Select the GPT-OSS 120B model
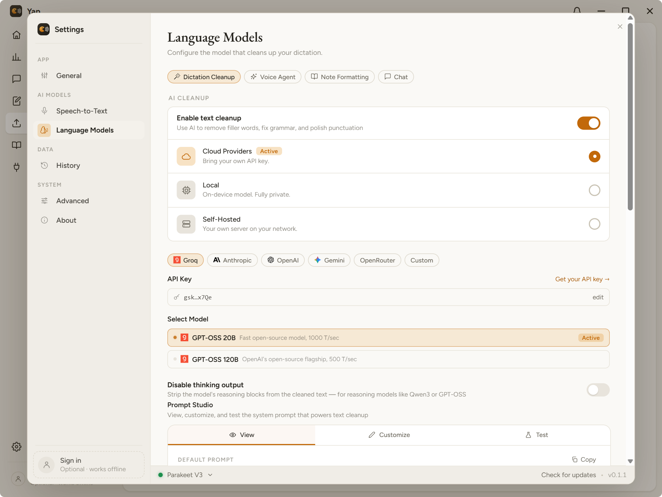 coord(388,359)
